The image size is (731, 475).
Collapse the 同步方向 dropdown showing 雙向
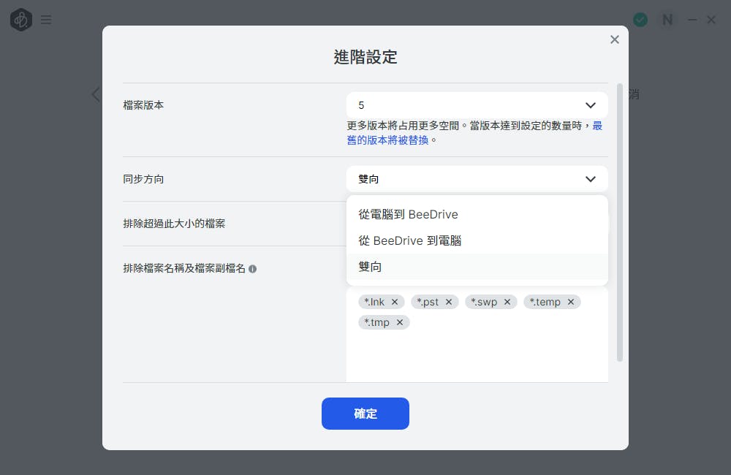pyautogui.click(x=477, y=179)
